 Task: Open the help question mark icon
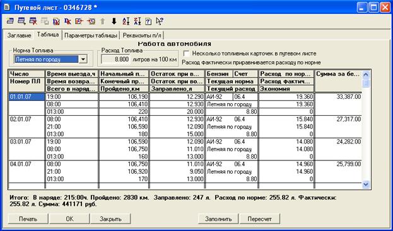tap(148, 21)
